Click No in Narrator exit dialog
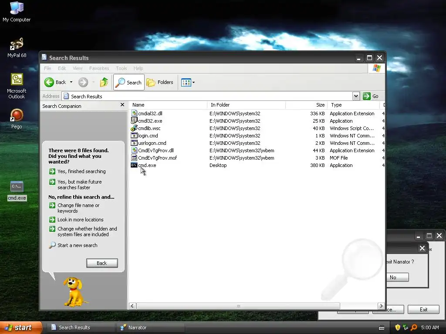Image resolution: width=446 pixels, height=334 pixels. coord(397,277)
